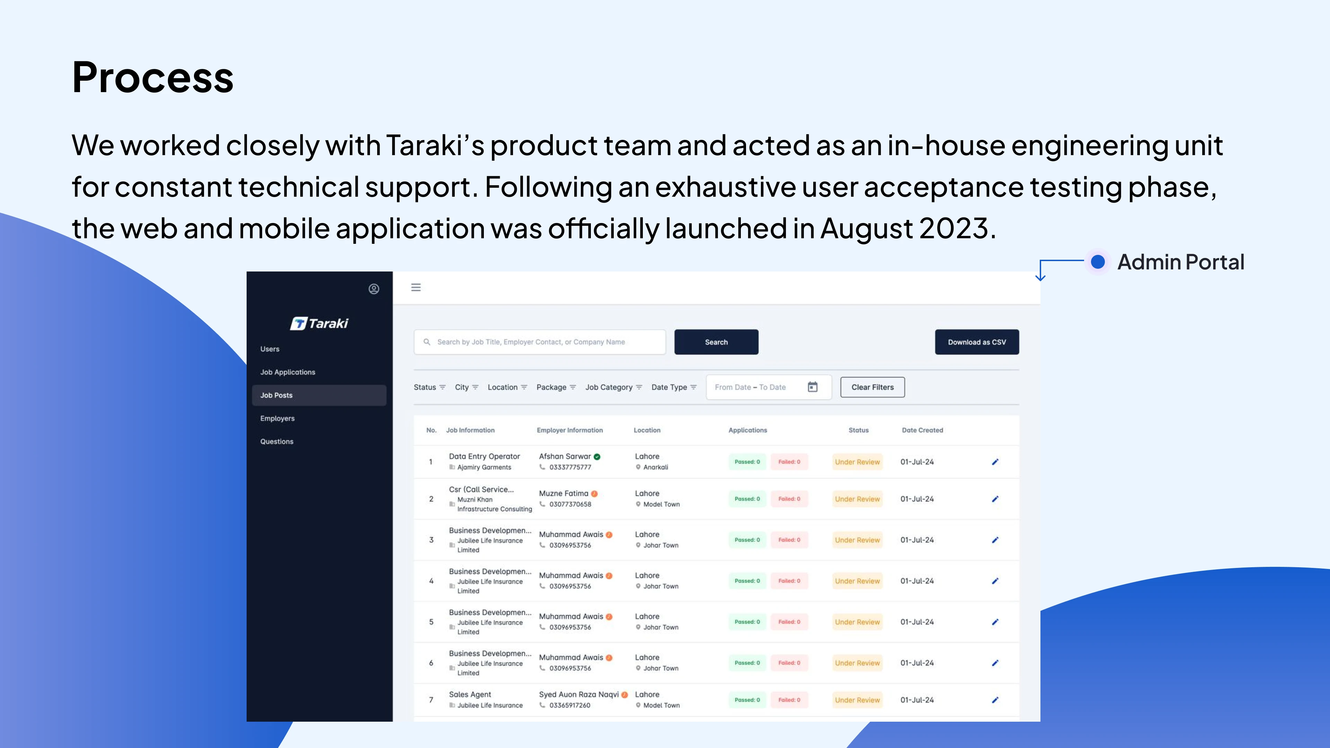This screenshot has width=1330, height=748.
Task: Click the Date Created column header
Action: point(922,430)
